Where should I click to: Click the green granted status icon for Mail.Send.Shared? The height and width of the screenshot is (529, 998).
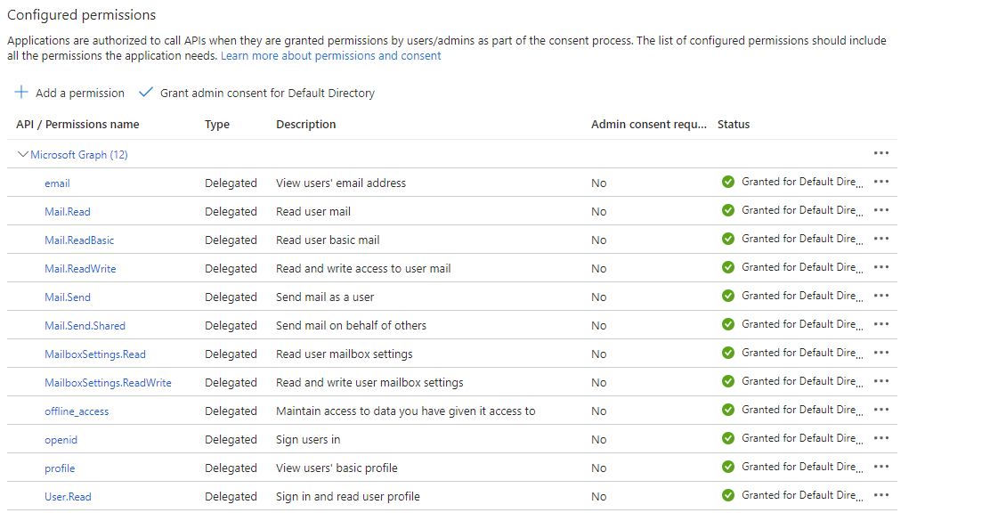coord(728,325)
